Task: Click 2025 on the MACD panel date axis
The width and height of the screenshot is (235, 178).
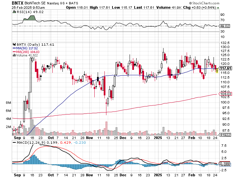Action: (x=158, y=175)
